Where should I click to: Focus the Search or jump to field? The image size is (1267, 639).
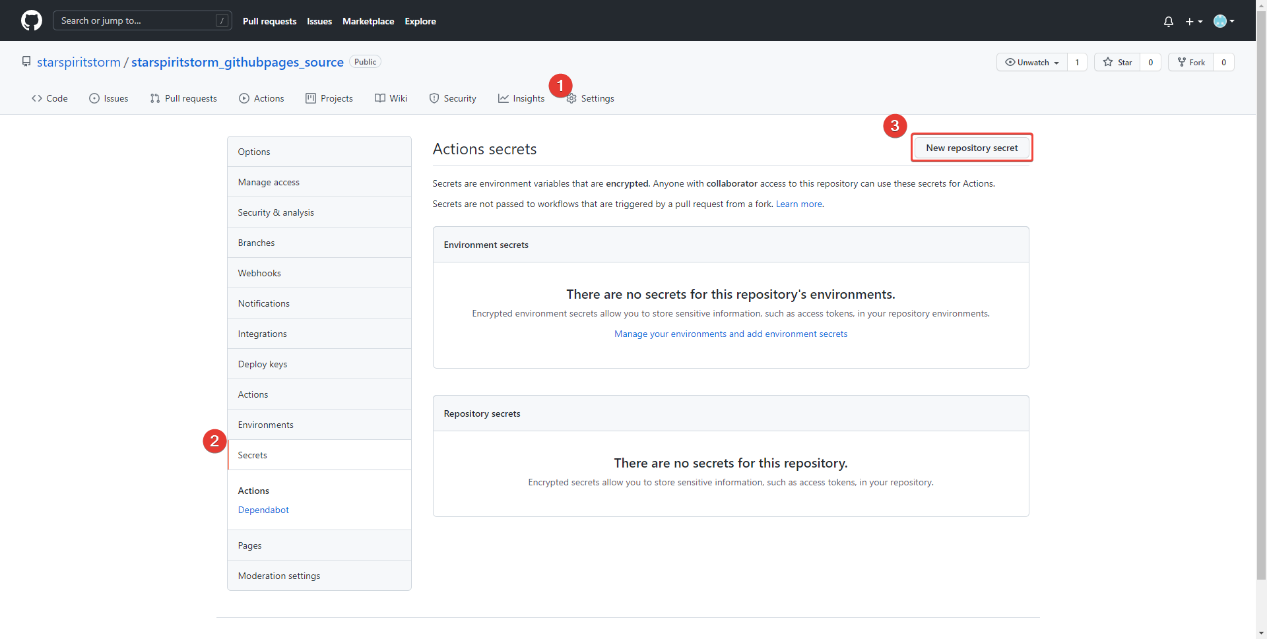click(142, 20)
